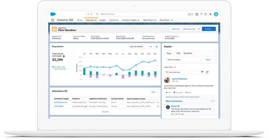Image resolution: width=269 pixels, height=140 pixels.
Task: Open the Last 12 months dropdown
Action: (x=141, y=47)
